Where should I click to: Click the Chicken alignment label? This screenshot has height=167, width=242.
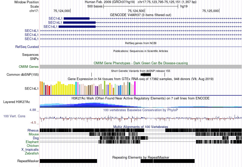(33, 146)
